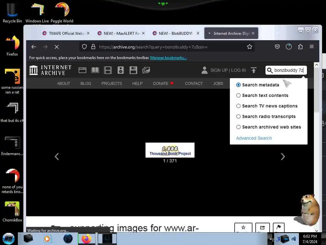Select the Internet Archive tab

coord(231,33)
